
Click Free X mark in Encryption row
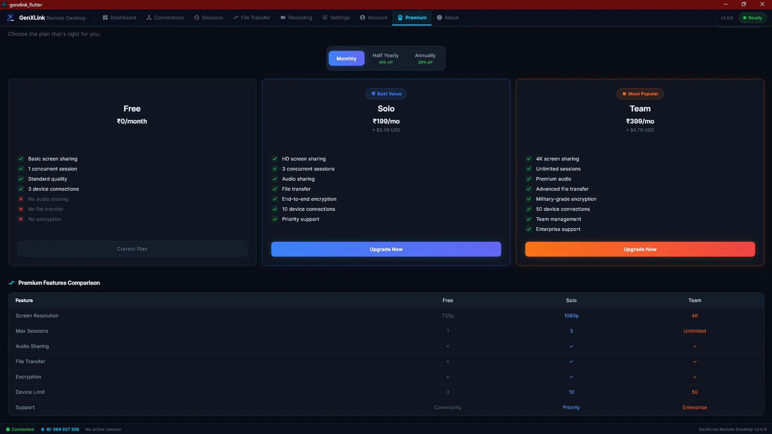pos(448,377)
